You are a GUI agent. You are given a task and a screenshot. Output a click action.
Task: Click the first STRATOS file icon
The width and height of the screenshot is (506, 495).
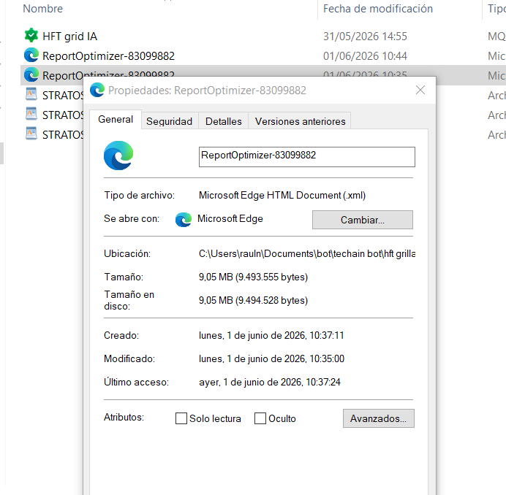pyautogui.click(x=31, y=94)
